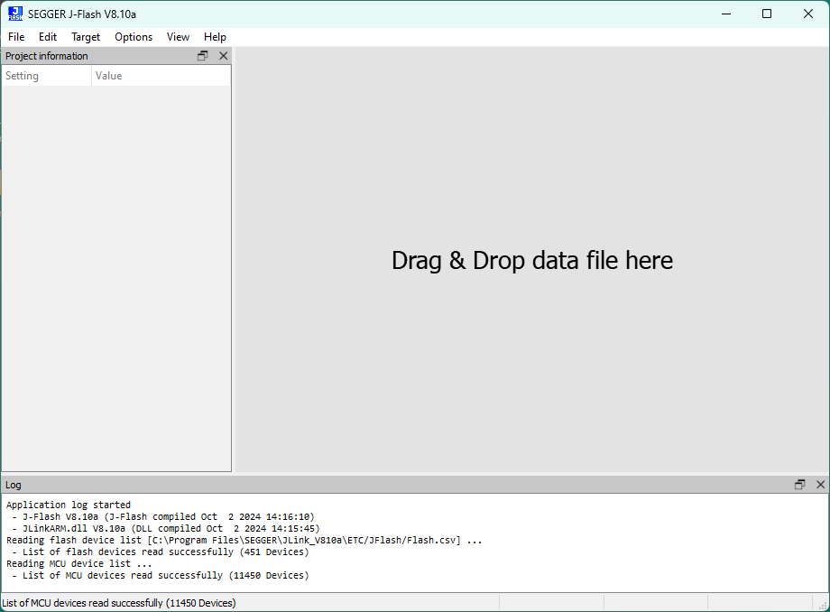Click the J-Flash application icon in title bar
The image size is (830, 612).
[15, 14]
